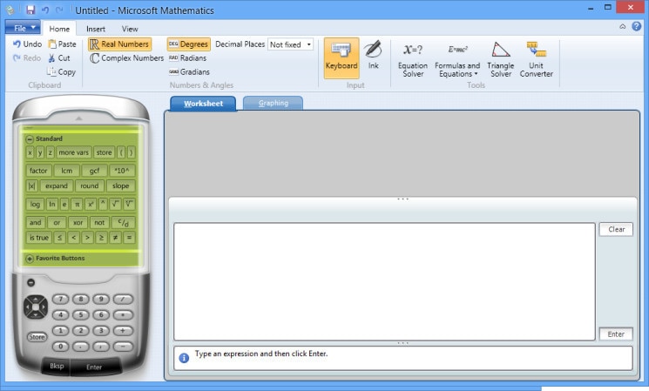Viewport: 649px width, 391px height.
Task: Set angle unit to Degrees
Action: click(x=188, y=44)
